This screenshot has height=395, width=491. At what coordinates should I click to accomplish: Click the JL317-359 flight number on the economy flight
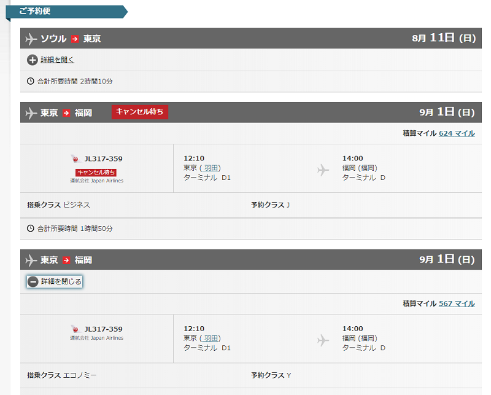point(103,329)
